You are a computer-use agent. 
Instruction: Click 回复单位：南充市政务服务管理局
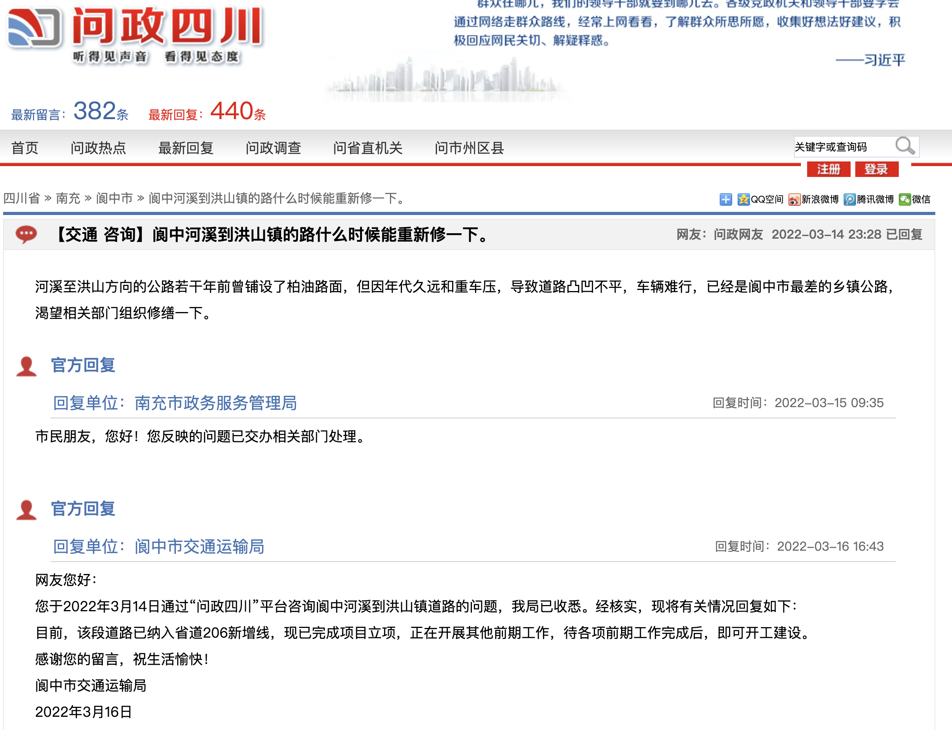point(175,403)
